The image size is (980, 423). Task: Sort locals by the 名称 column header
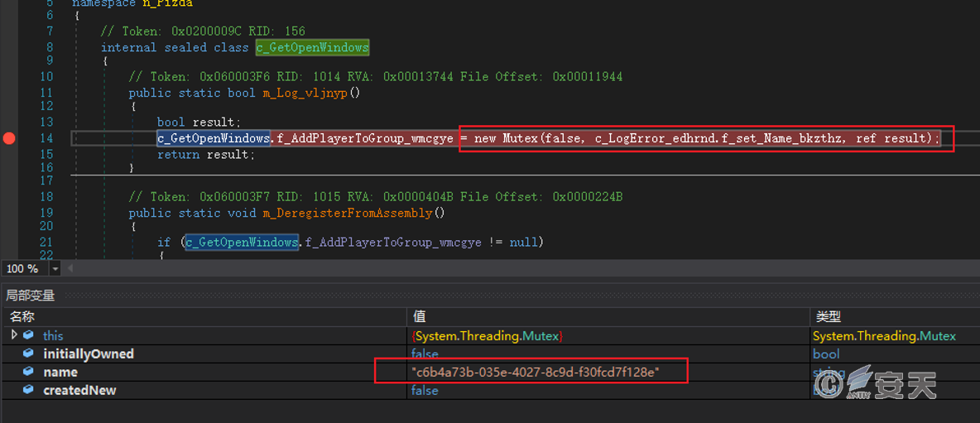tap(22, 316)
